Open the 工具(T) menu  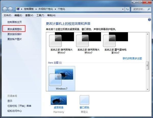[40, 15]
